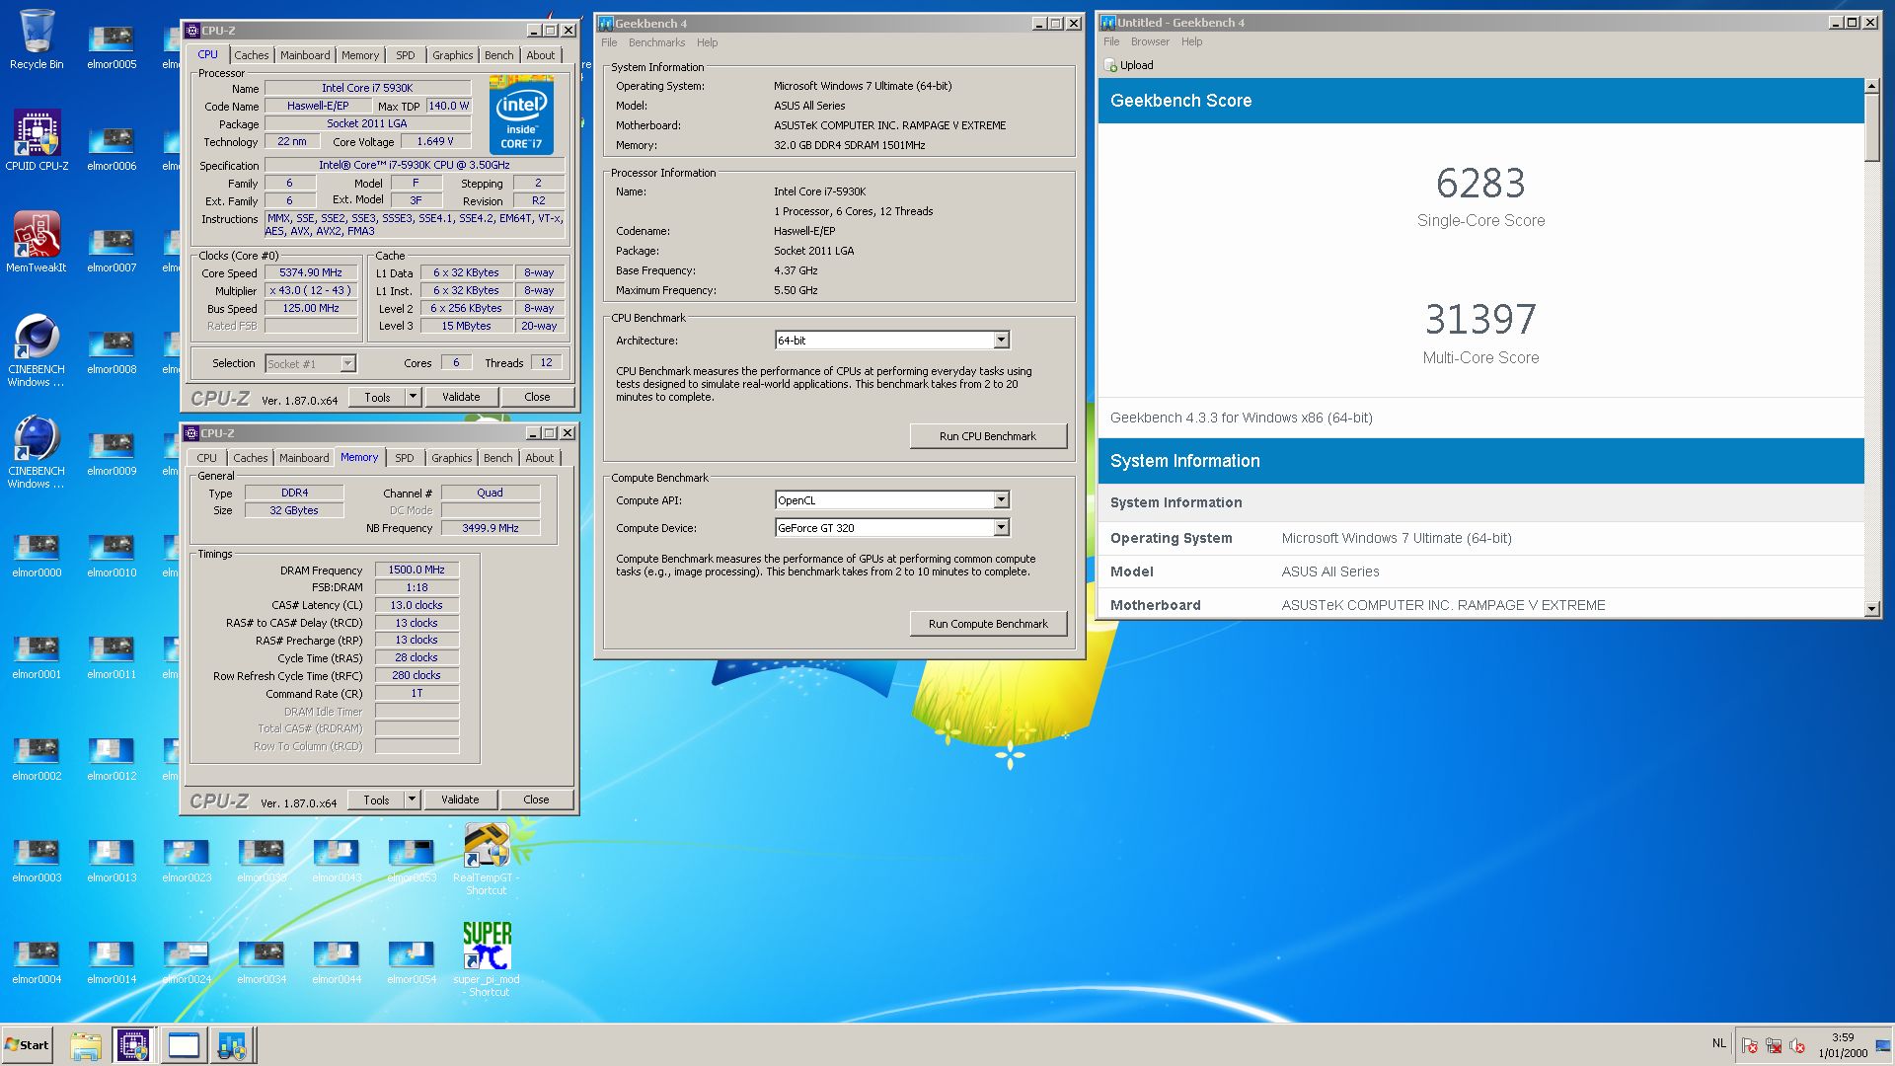
Task: Select elmor0014 file icon on desktop
Action: pyautogui.click(x=112, y=962)
